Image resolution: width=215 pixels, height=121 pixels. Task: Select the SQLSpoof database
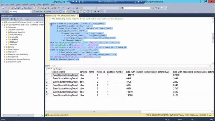(14, 42)
